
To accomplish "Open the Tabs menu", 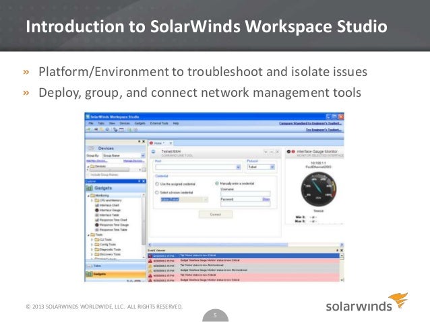I will (101, 124).
